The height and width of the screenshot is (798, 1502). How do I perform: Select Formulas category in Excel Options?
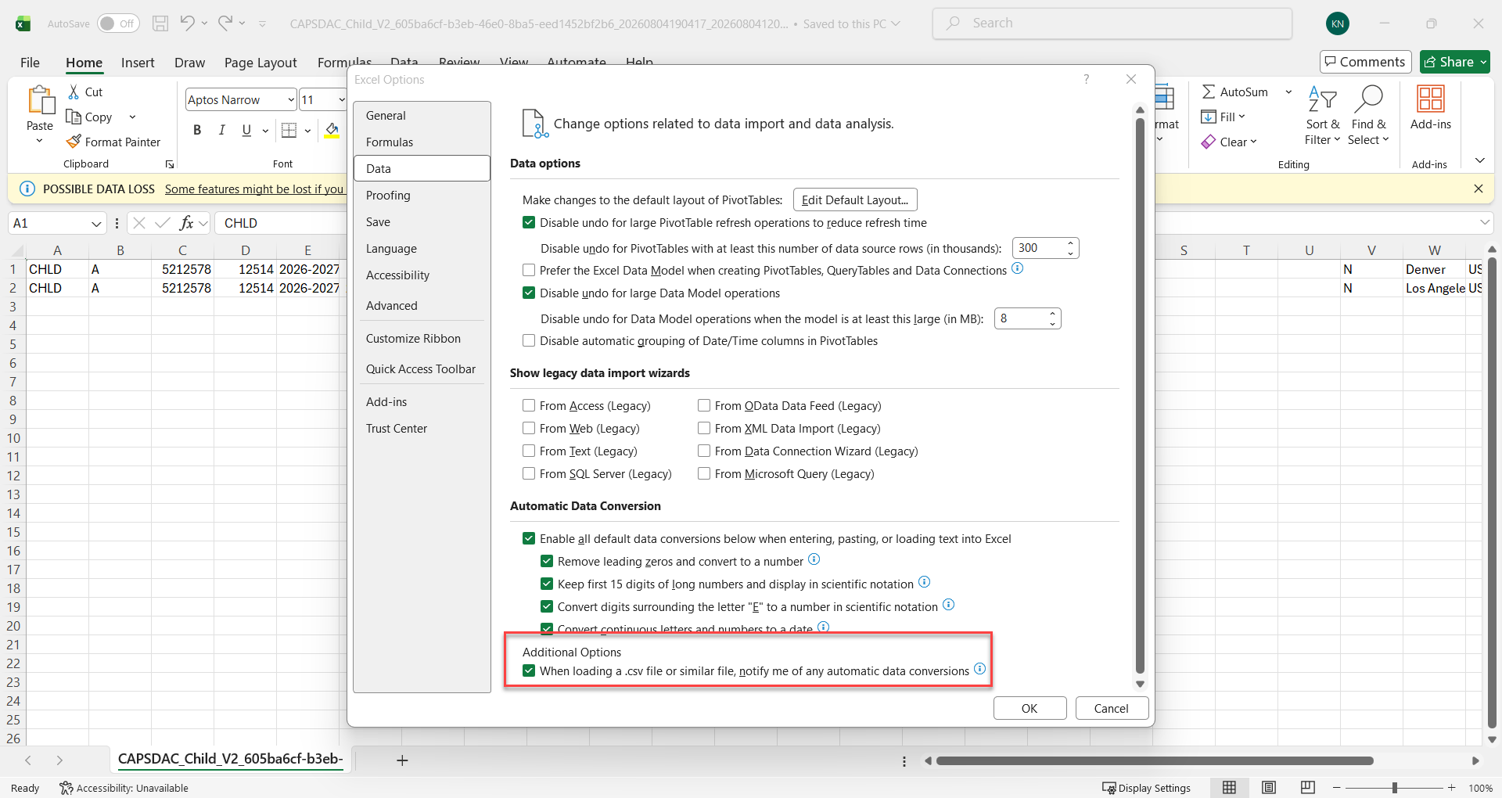point(422,142)
